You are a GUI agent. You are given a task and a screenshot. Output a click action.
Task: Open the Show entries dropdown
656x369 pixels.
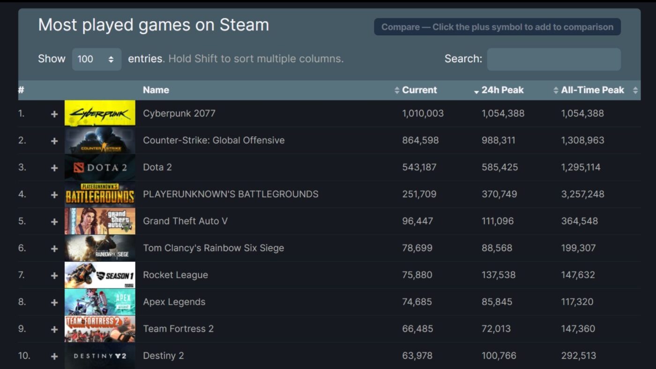pos(97,59)
